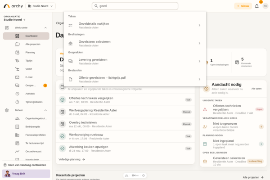The height and width of the screenshot is (180, 270).
Task: Open Werfopvolging ruwbouw task
Action: point(125,136)
